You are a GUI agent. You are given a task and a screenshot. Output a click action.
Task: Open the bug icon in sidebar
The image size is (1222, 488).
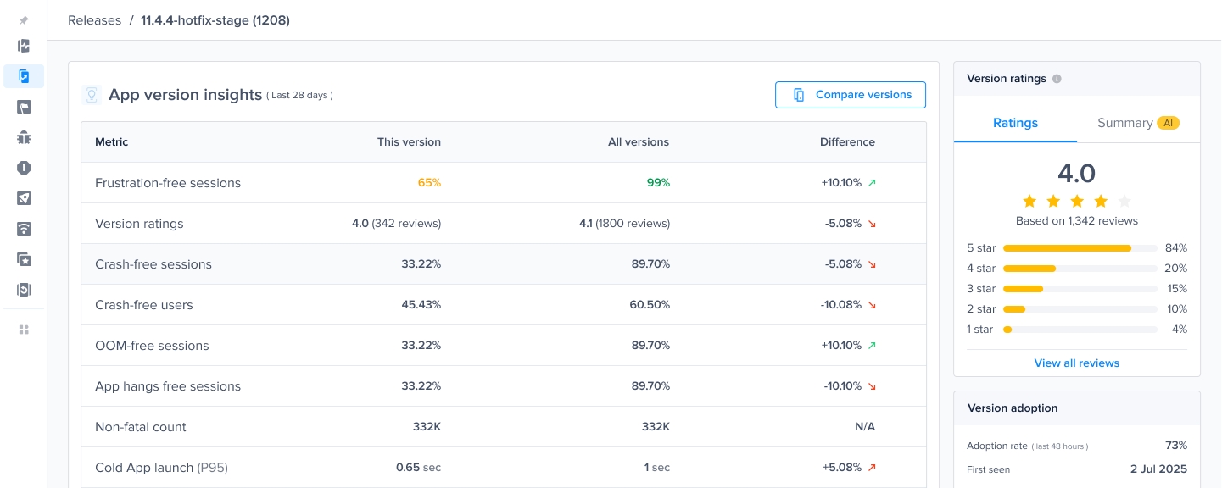pos(24,137)
